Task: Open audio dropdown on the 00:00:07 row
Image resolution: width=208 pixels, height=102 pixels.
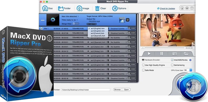Action: click(99, 65)
